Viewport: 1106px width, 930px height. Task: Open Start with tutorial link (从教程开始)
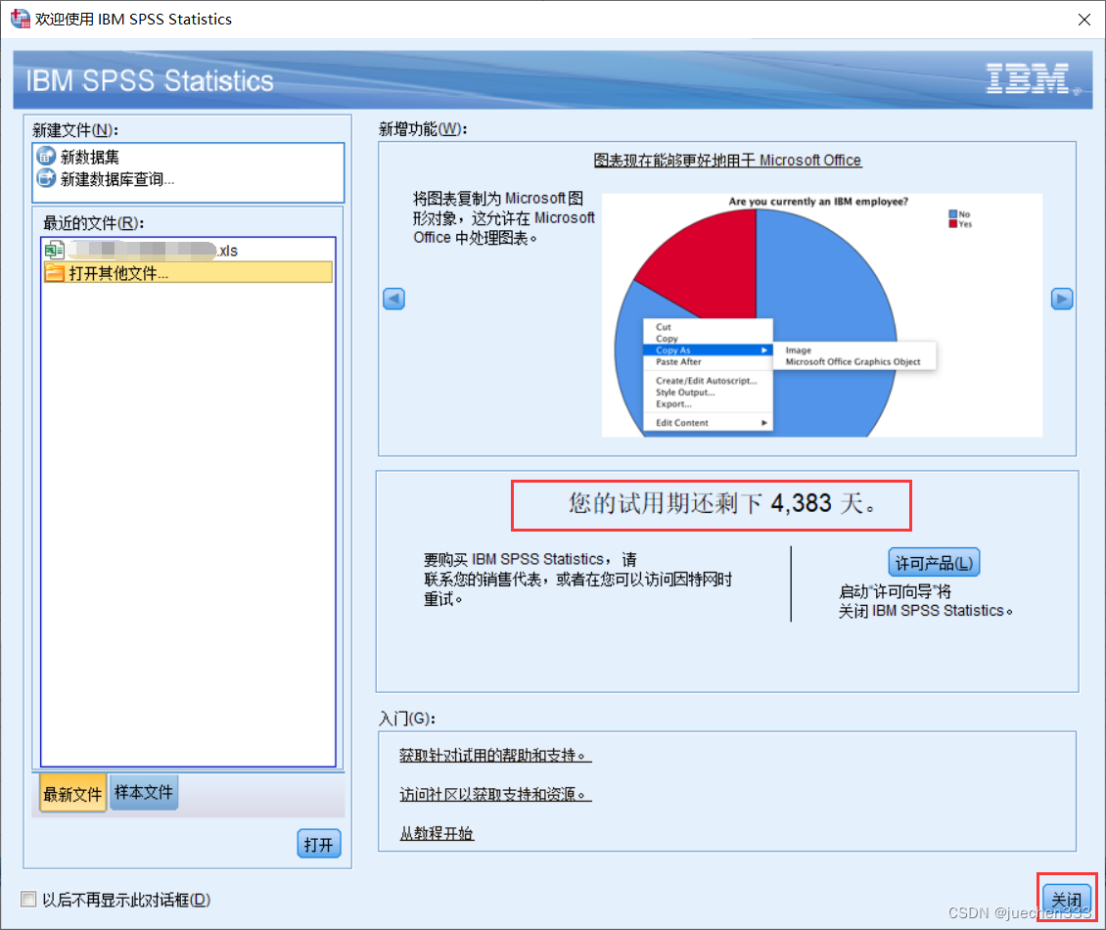(437, 833)
